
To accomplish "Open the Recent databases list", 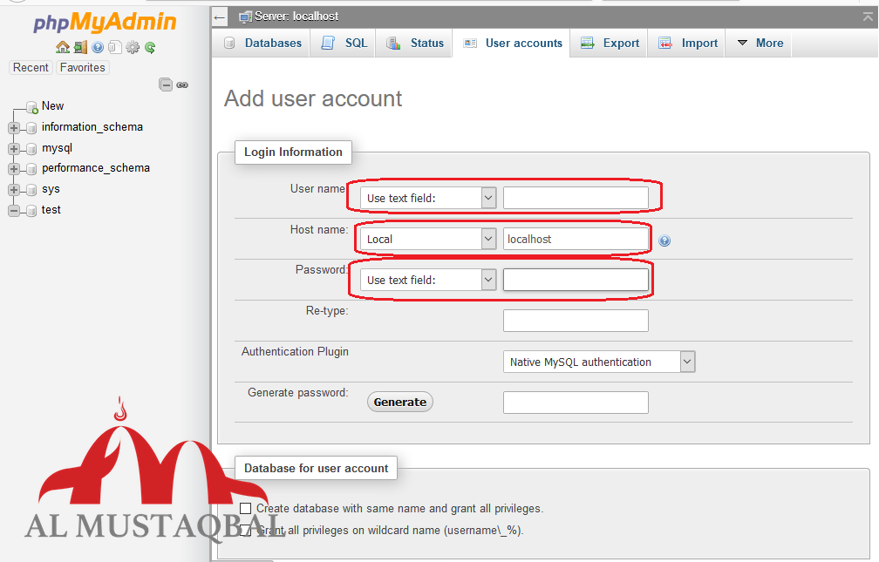I will tap(31, 67).
